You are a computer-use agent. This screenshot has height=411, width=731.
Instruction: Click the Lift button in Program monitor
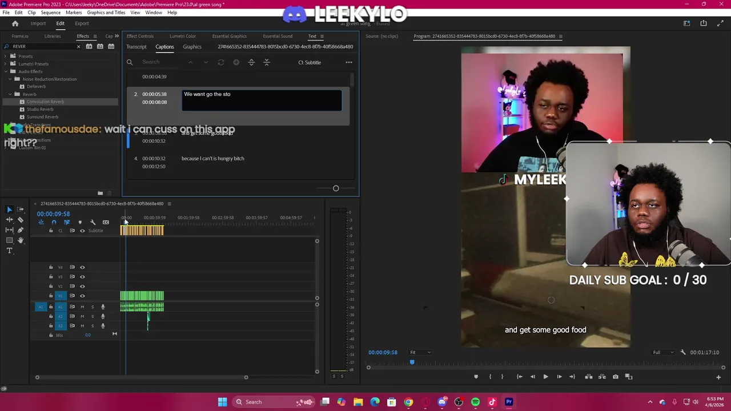(x=589, y=377)
